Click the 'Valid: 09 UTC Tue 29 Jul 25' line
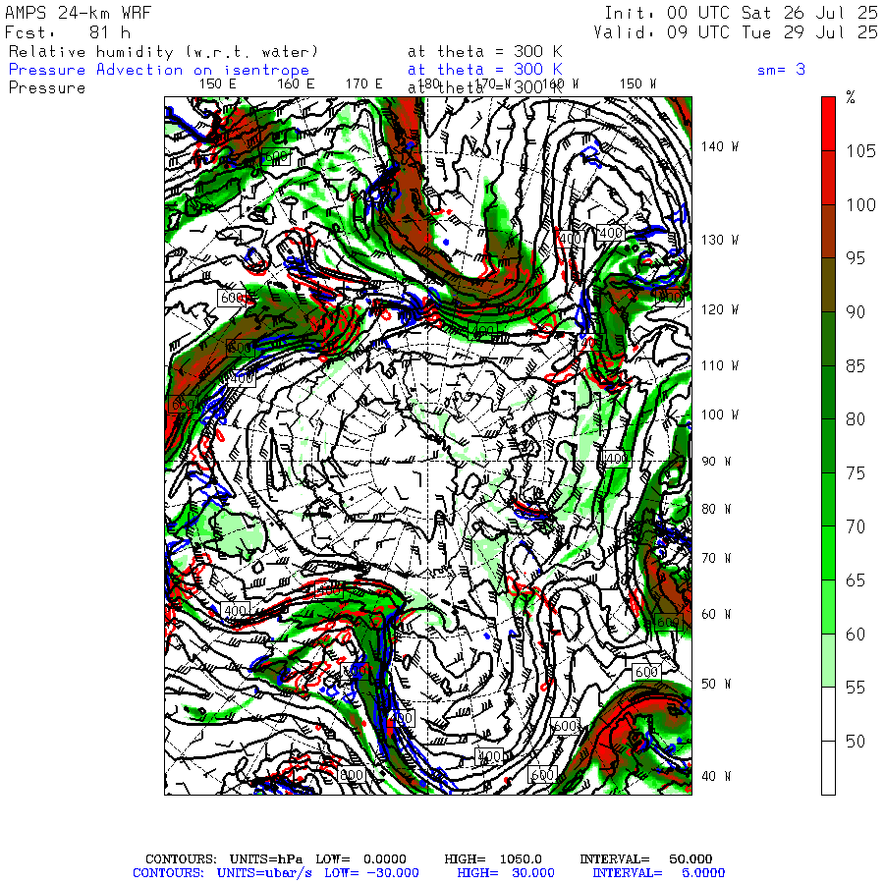This screenshot has width=884, height=884. [736, 32]
